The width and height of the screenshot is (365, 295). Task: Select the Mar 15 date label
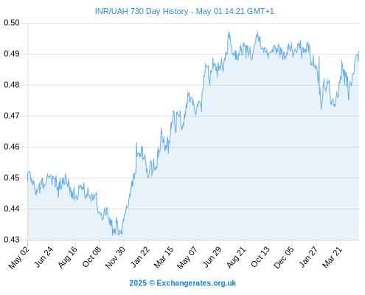coord(164,257)
